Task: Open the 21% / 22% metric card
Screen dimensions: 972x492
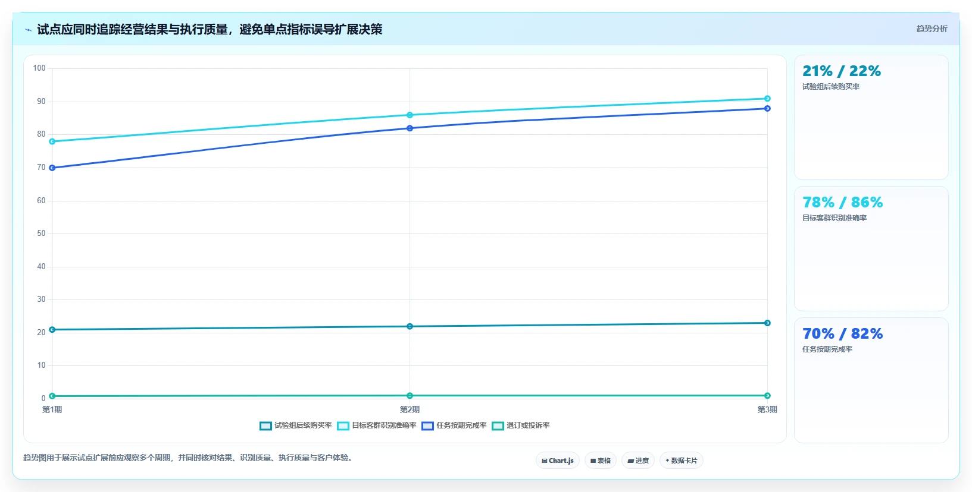Action: pos(871,118)
